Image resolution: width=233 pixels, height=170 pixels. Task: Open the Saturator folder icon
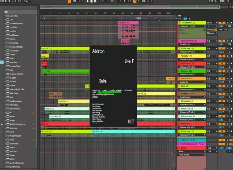(8, 152)
